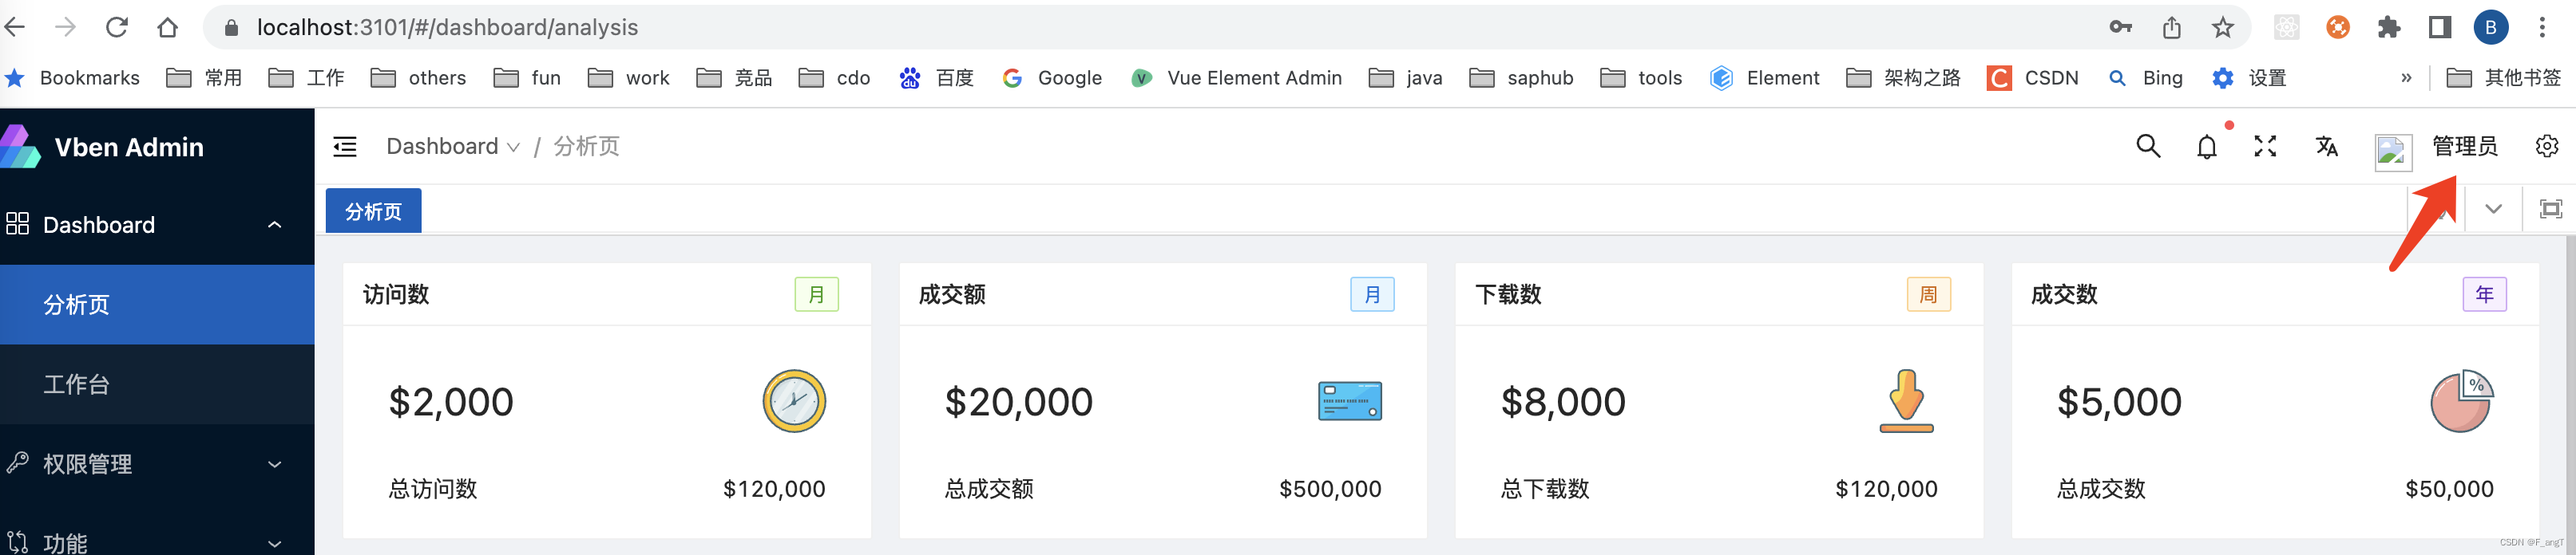The width and height of the screenshot is (2576, 555).
Task: Open notifications via the bell icon
Action: click(2207, 146)
